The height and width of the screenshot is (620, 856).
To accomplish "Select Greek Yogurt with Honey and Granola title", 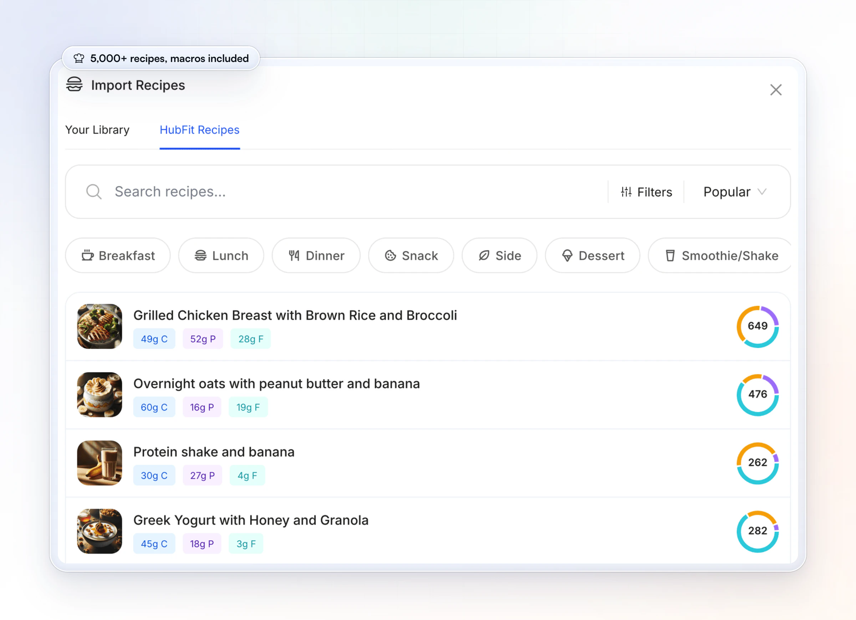I will [251, 521].
